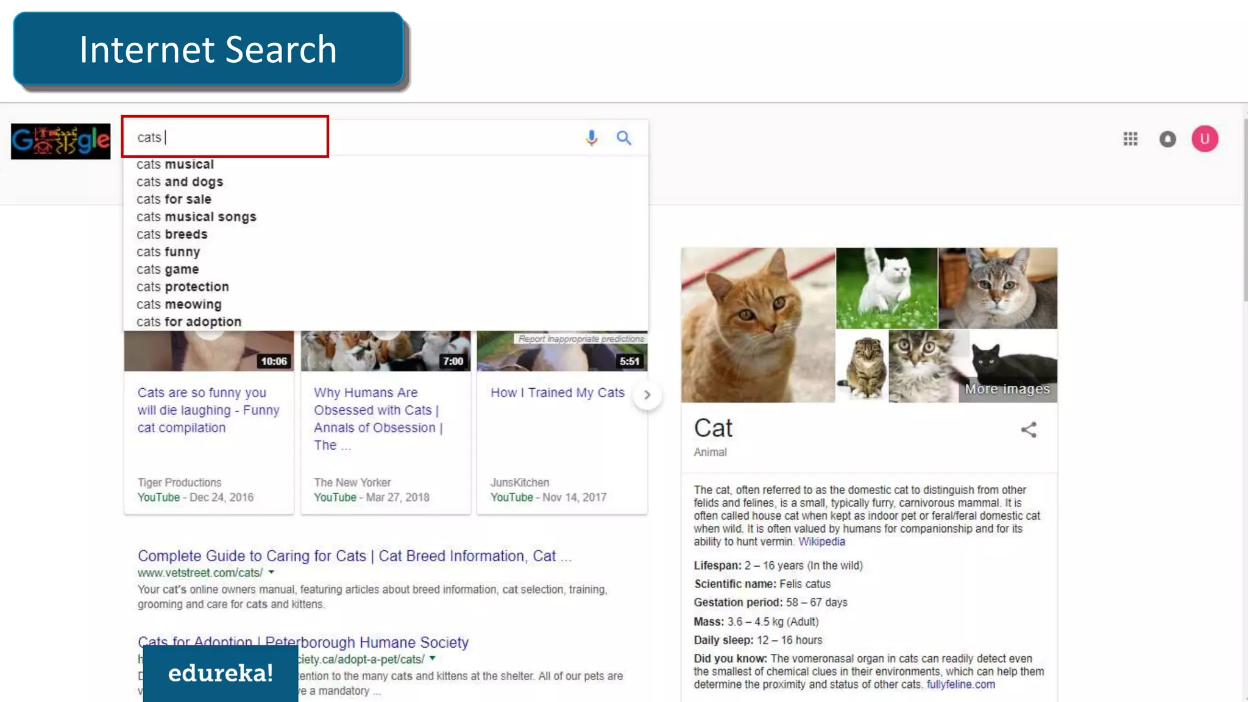
Task: Expand adopt-a-pet URL dropdown arrow
Action: [x=433, y=659]
